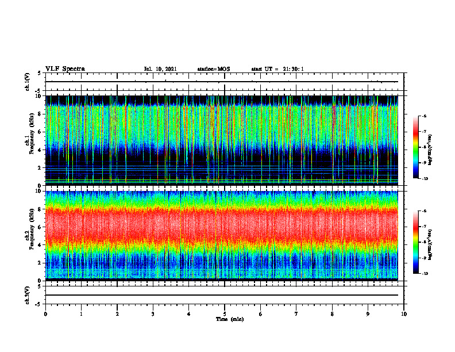Click time axis tick label "10"
This screenshot has height=352, width=455.
[x=404, y=314]
